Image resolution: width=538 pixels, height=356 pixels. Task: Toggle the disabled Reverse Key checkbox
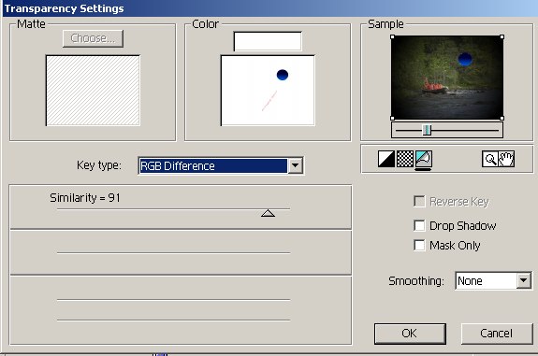pyautogui.click(x=419, y=202)
